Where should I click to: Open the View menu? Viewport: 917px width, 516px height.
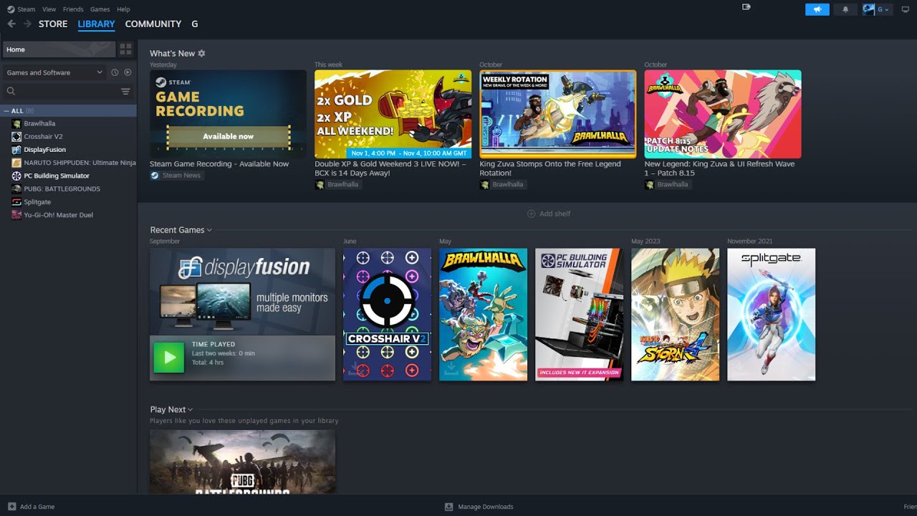[x=49, y=9]
